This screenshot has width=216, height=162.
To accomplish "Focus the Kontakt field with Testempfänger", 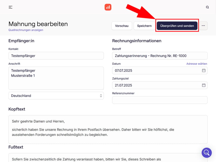I will point(56,56).
